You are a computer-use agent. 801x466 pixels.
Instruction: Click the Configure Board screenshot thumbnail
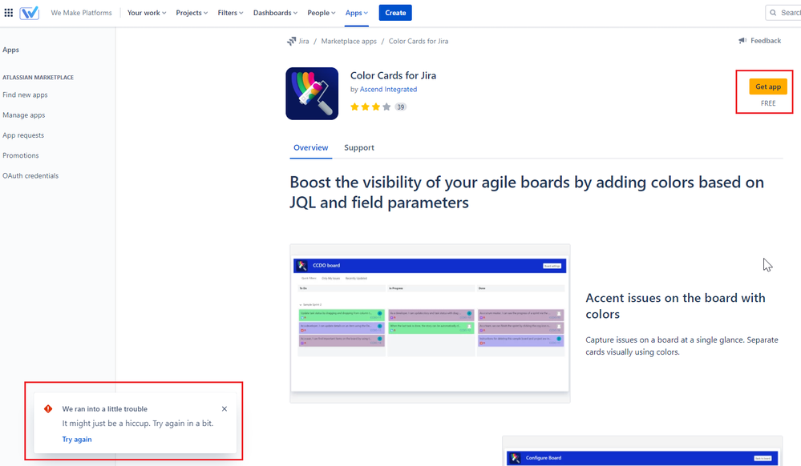[x=642, y=452]
